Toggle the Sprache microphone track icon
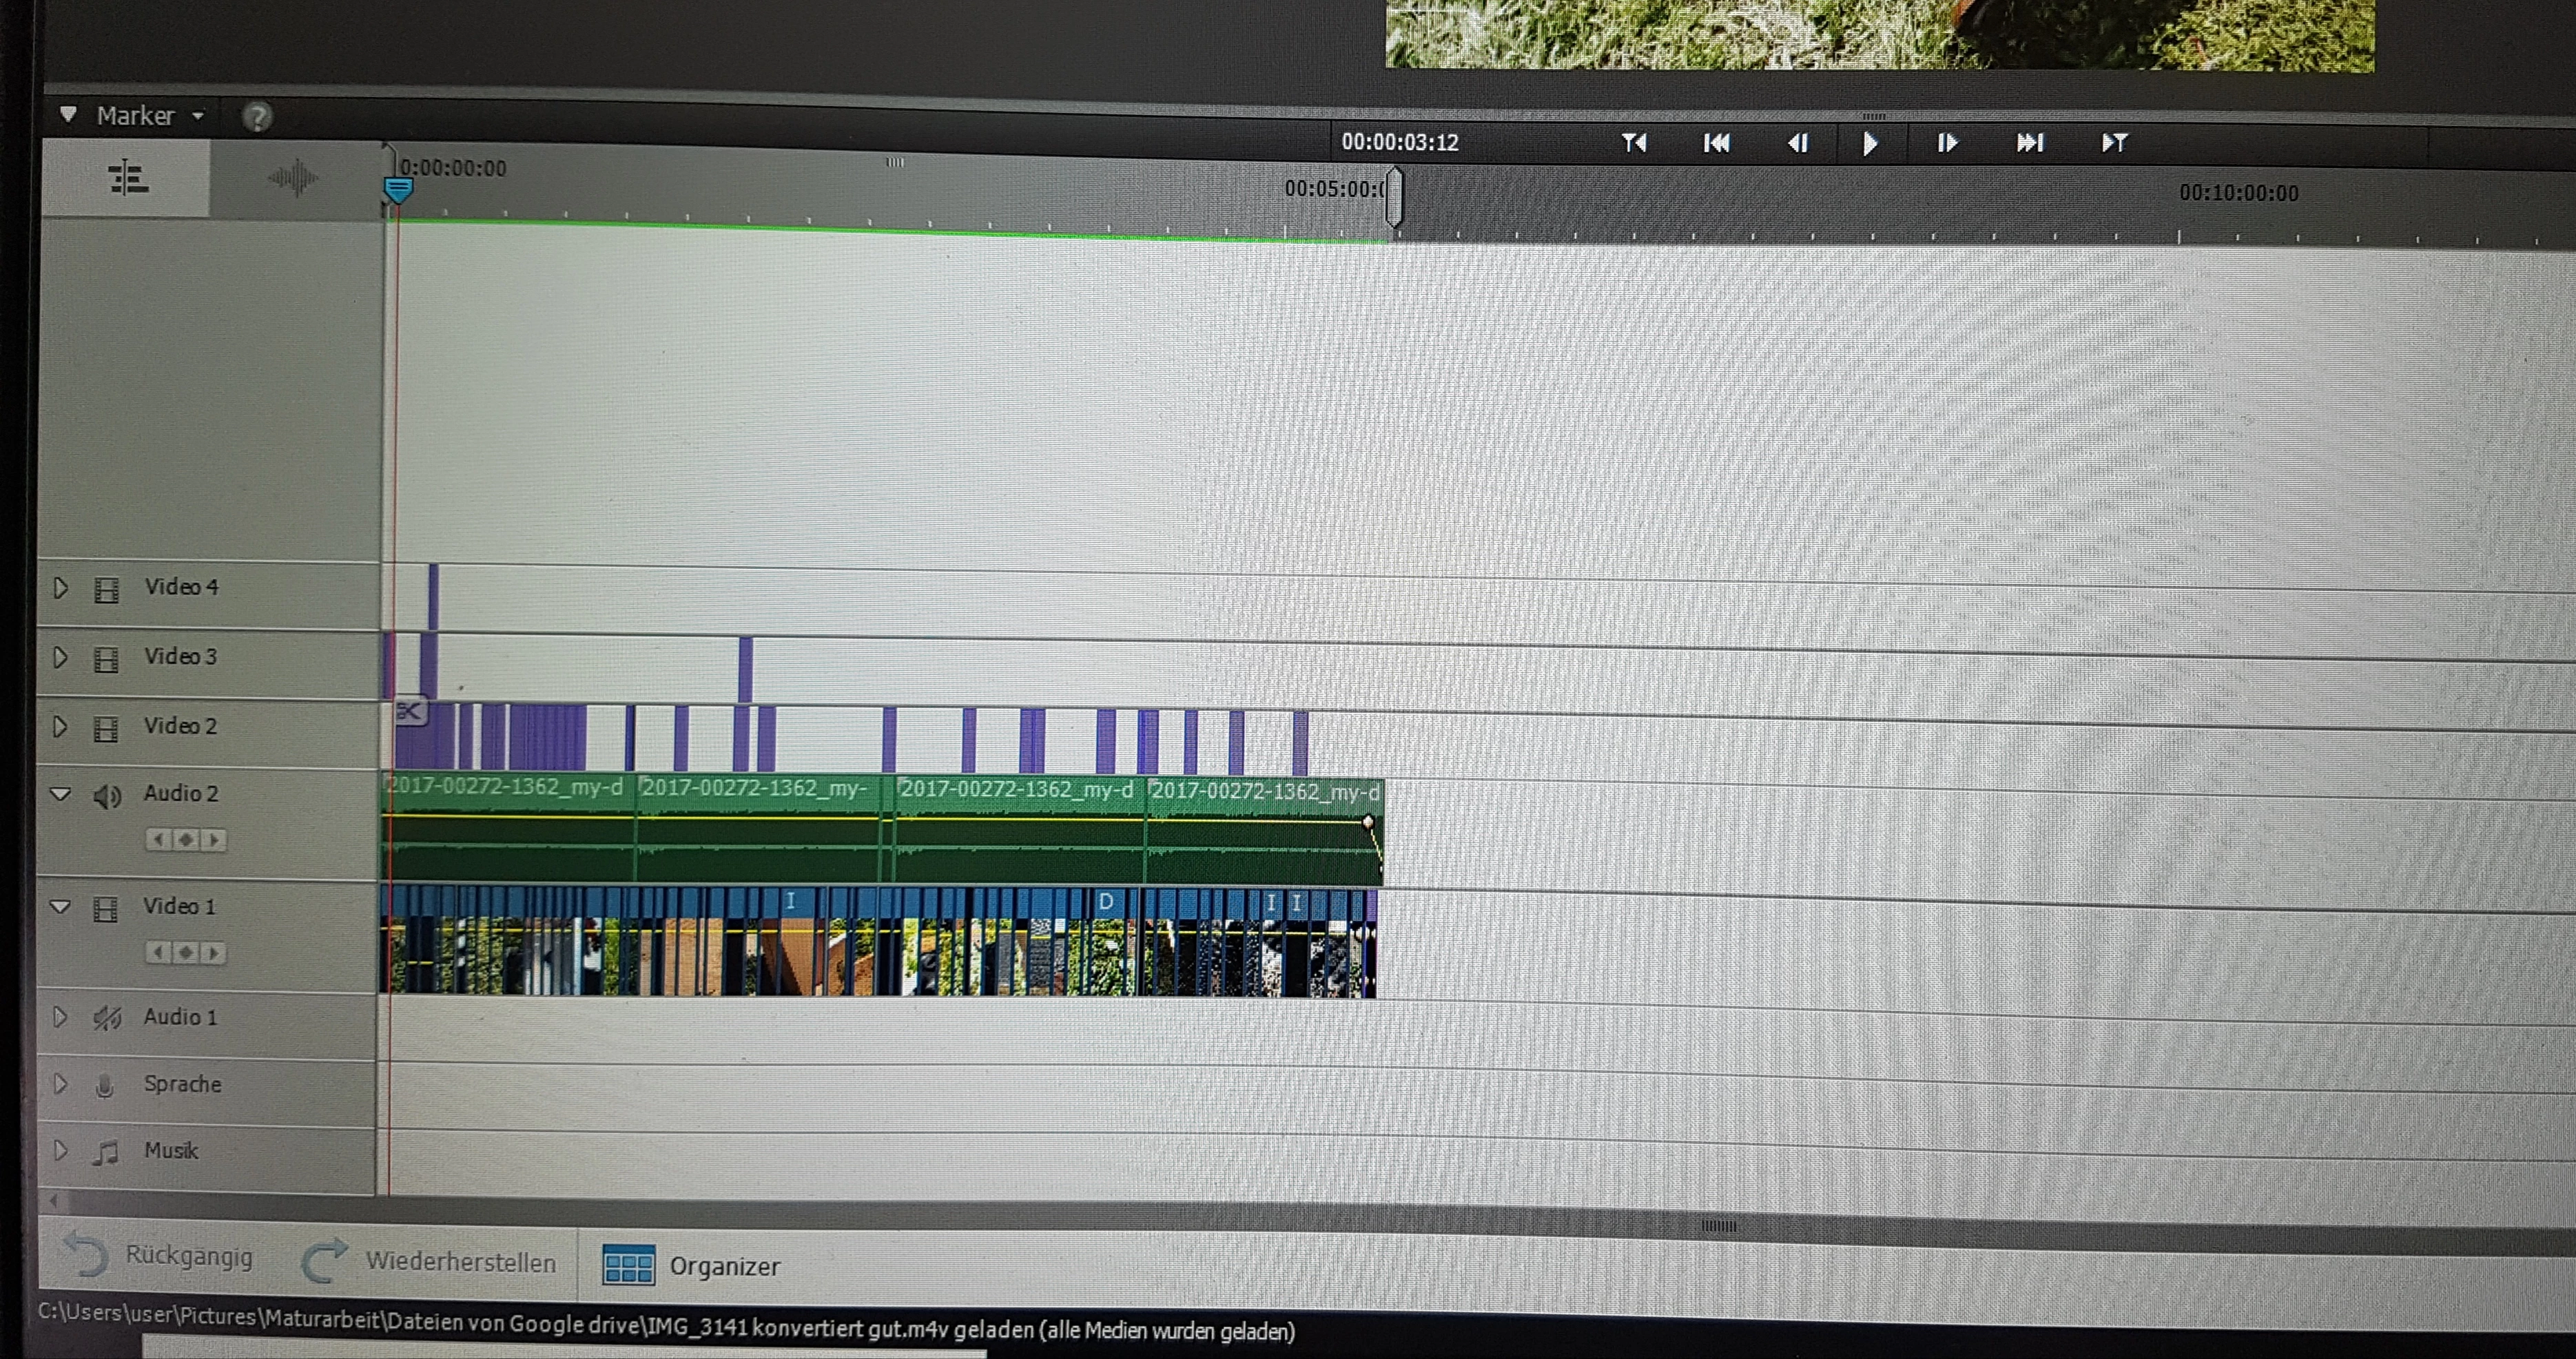Screen dimensions: 2576x1359 [x=105, y=1085]
